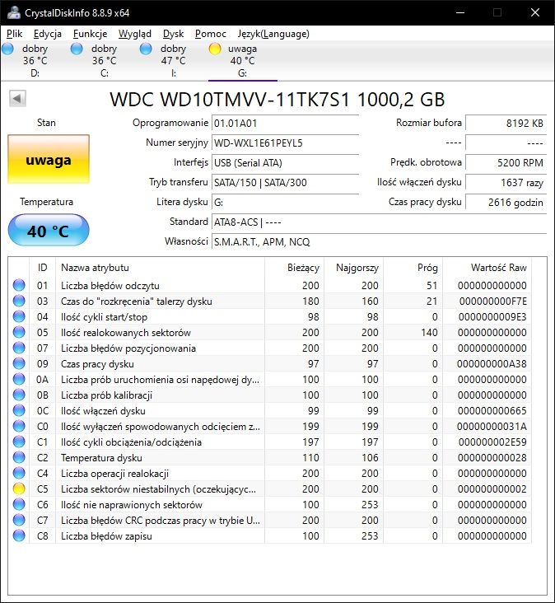The height and width of the screenshot is (603, 555).
Task: Click the features field S.M.A.R.T., APM, NCQ
Action: (379, 242)
